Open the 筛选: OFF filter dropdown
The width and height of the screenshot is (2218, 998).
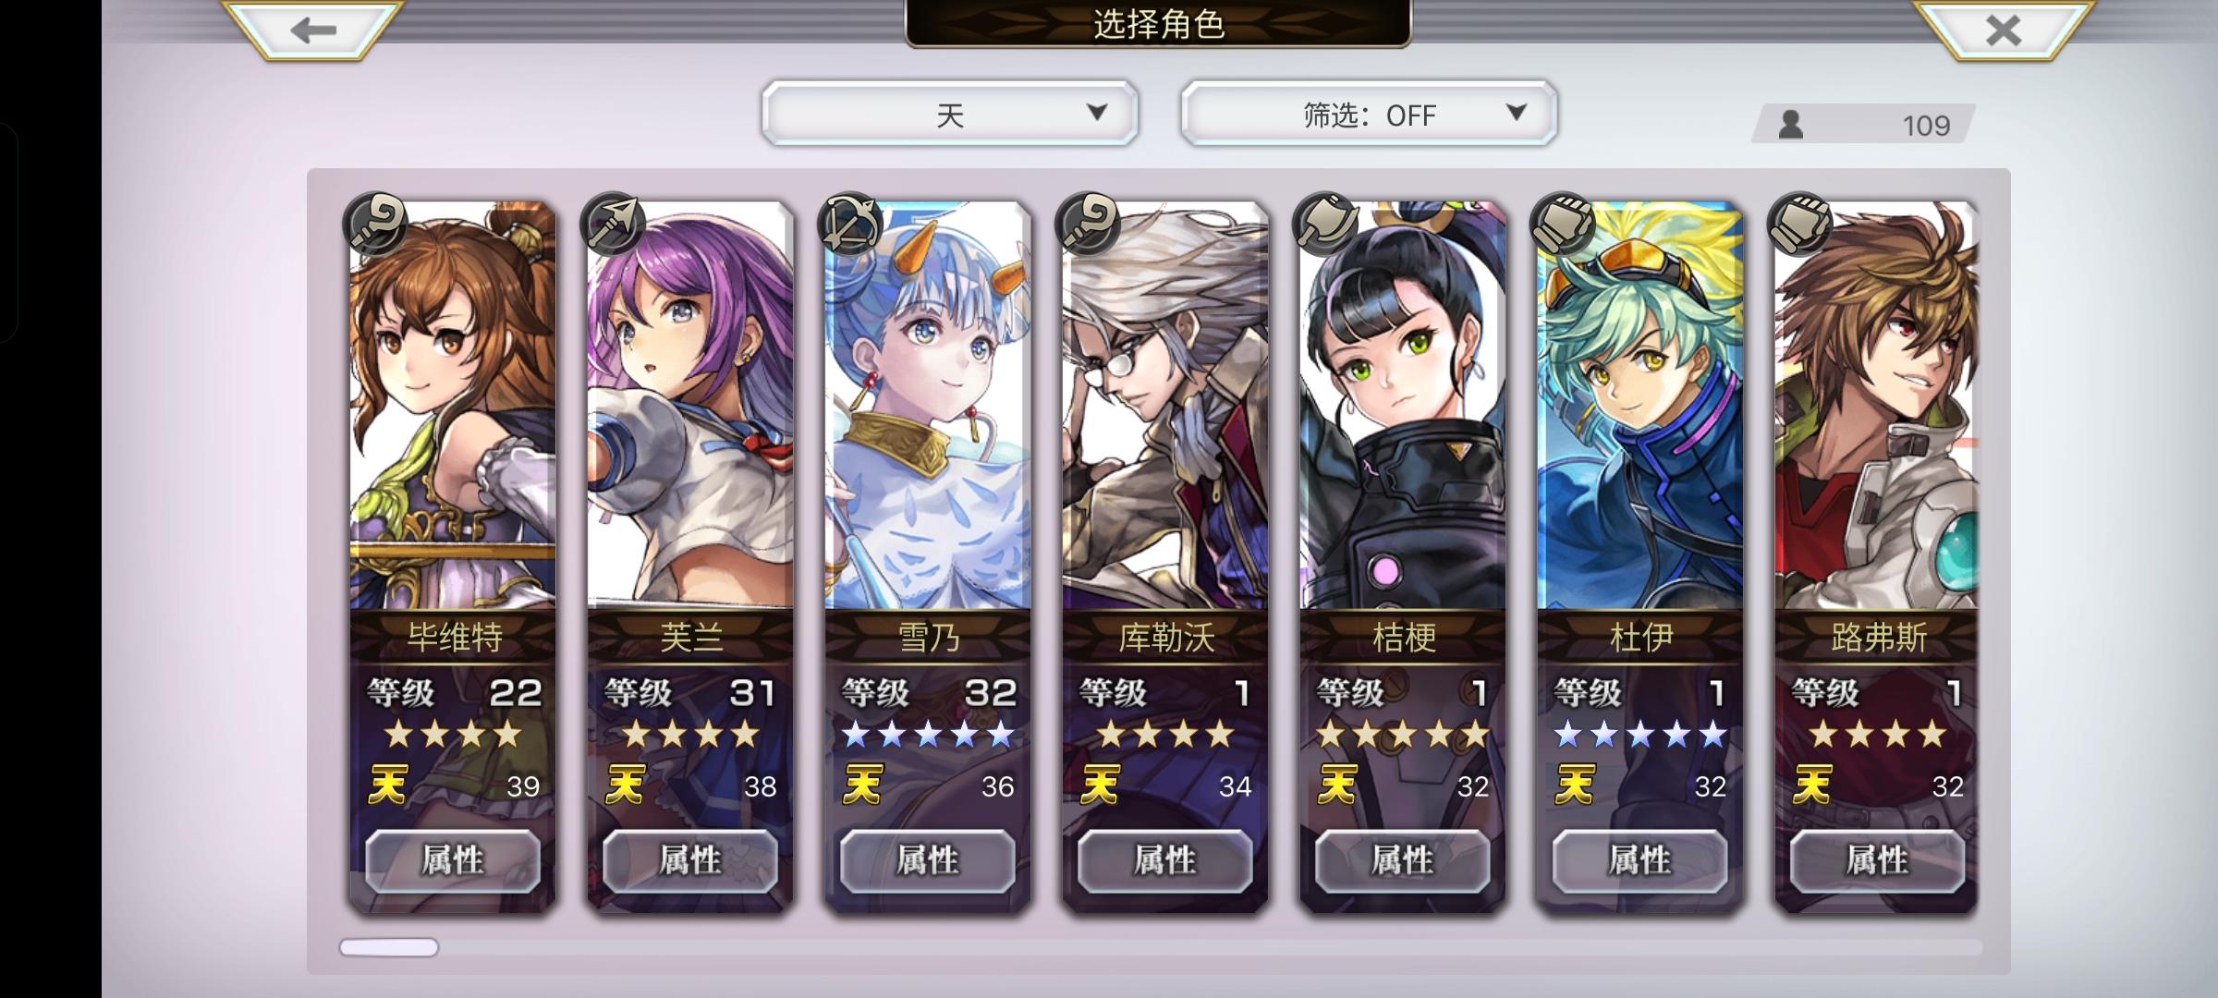click(1369, 114)
